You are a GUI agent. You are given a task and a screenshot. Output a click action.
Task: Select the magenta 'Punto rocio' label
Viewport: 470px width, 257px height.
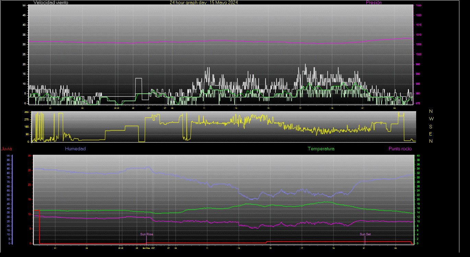(400, 149)
